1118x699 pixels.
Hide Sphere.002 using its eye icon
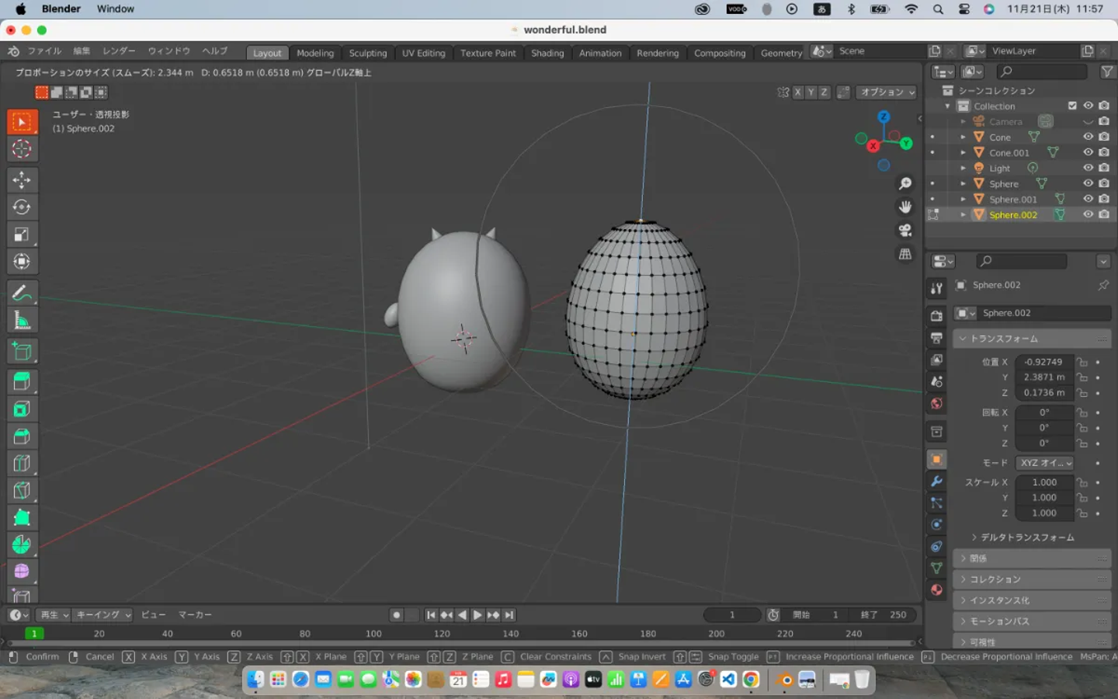click(x=1088, y=214)
